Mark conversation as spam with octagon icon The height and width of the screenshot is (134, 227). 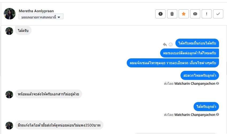(160, 14)
